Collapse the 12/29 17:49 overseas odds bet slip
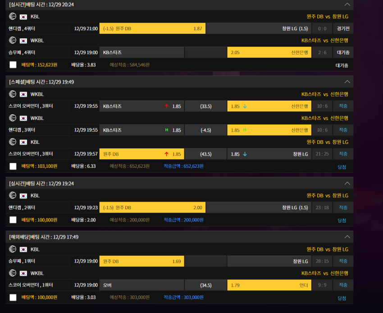 pos(347,237)
